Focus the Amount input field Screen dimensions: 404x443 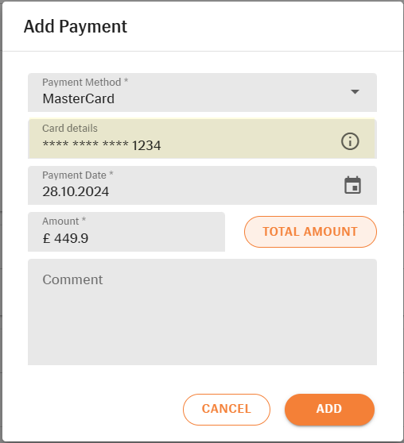(126, 232)
